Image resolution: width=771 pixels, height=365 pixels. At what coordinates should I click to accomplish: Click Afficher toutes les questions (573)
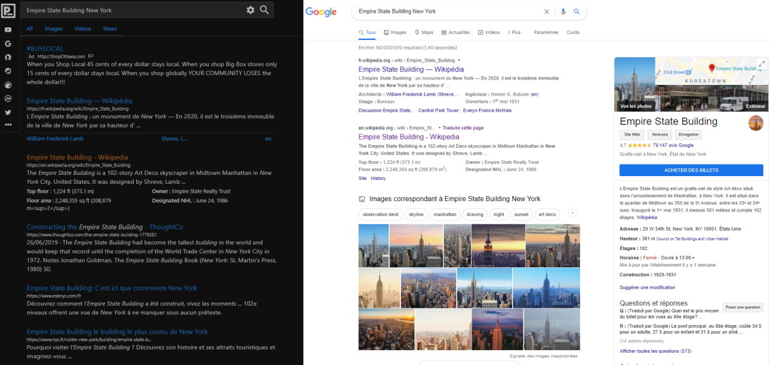[655, 351]
